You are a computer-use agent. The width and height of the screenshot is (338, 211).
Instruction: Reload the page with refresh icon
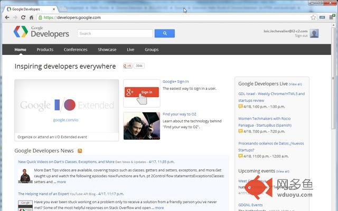click(x=23, y=17)
